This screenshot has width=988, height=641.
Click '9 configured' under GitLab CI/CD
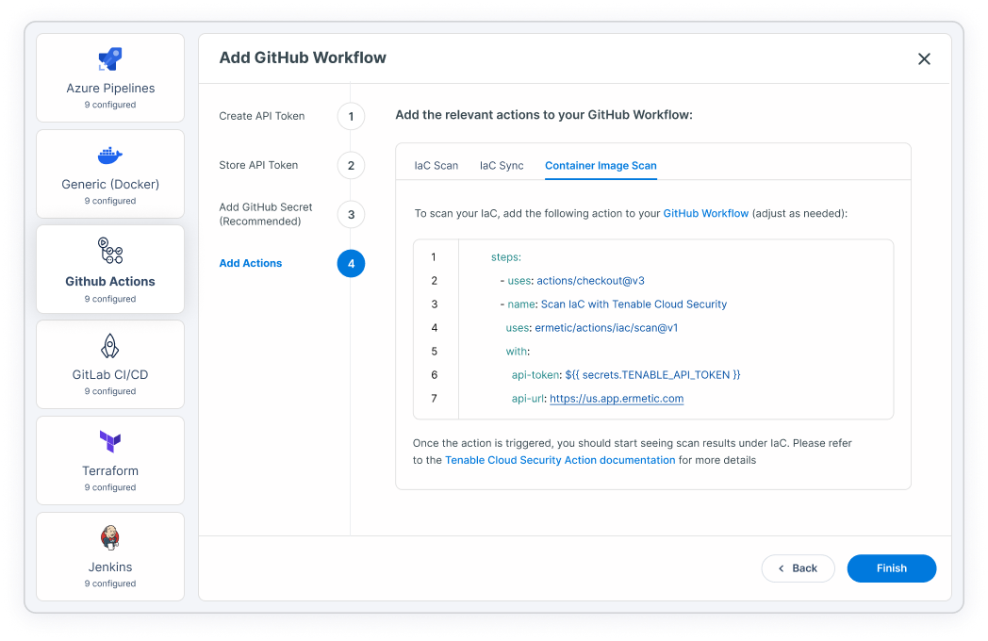coord(110,391)
